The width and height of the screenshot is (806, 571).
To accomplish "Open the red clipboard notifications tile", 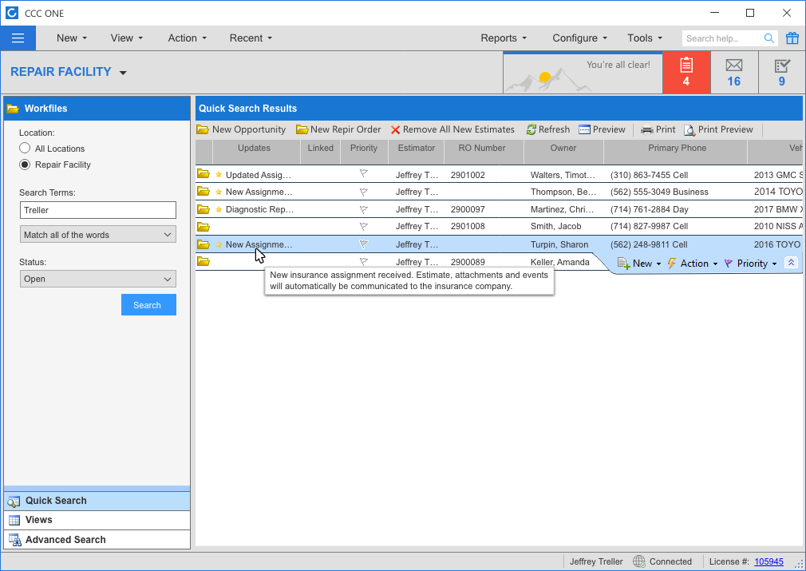I will (686, 72).
